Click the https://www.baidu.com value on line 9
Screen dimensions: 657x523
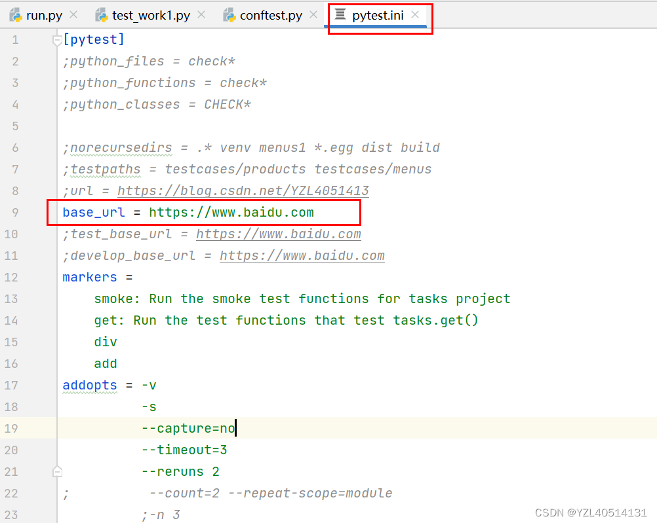click(x=231, y=212)
